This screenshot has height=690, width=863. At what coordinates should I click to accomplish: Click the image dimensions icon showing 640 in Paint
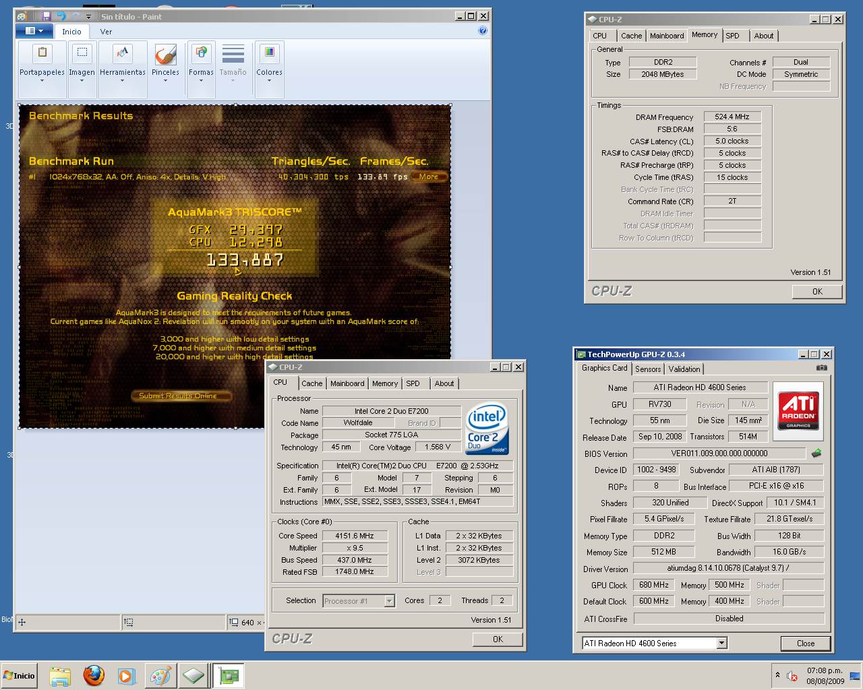click(234, 622)
